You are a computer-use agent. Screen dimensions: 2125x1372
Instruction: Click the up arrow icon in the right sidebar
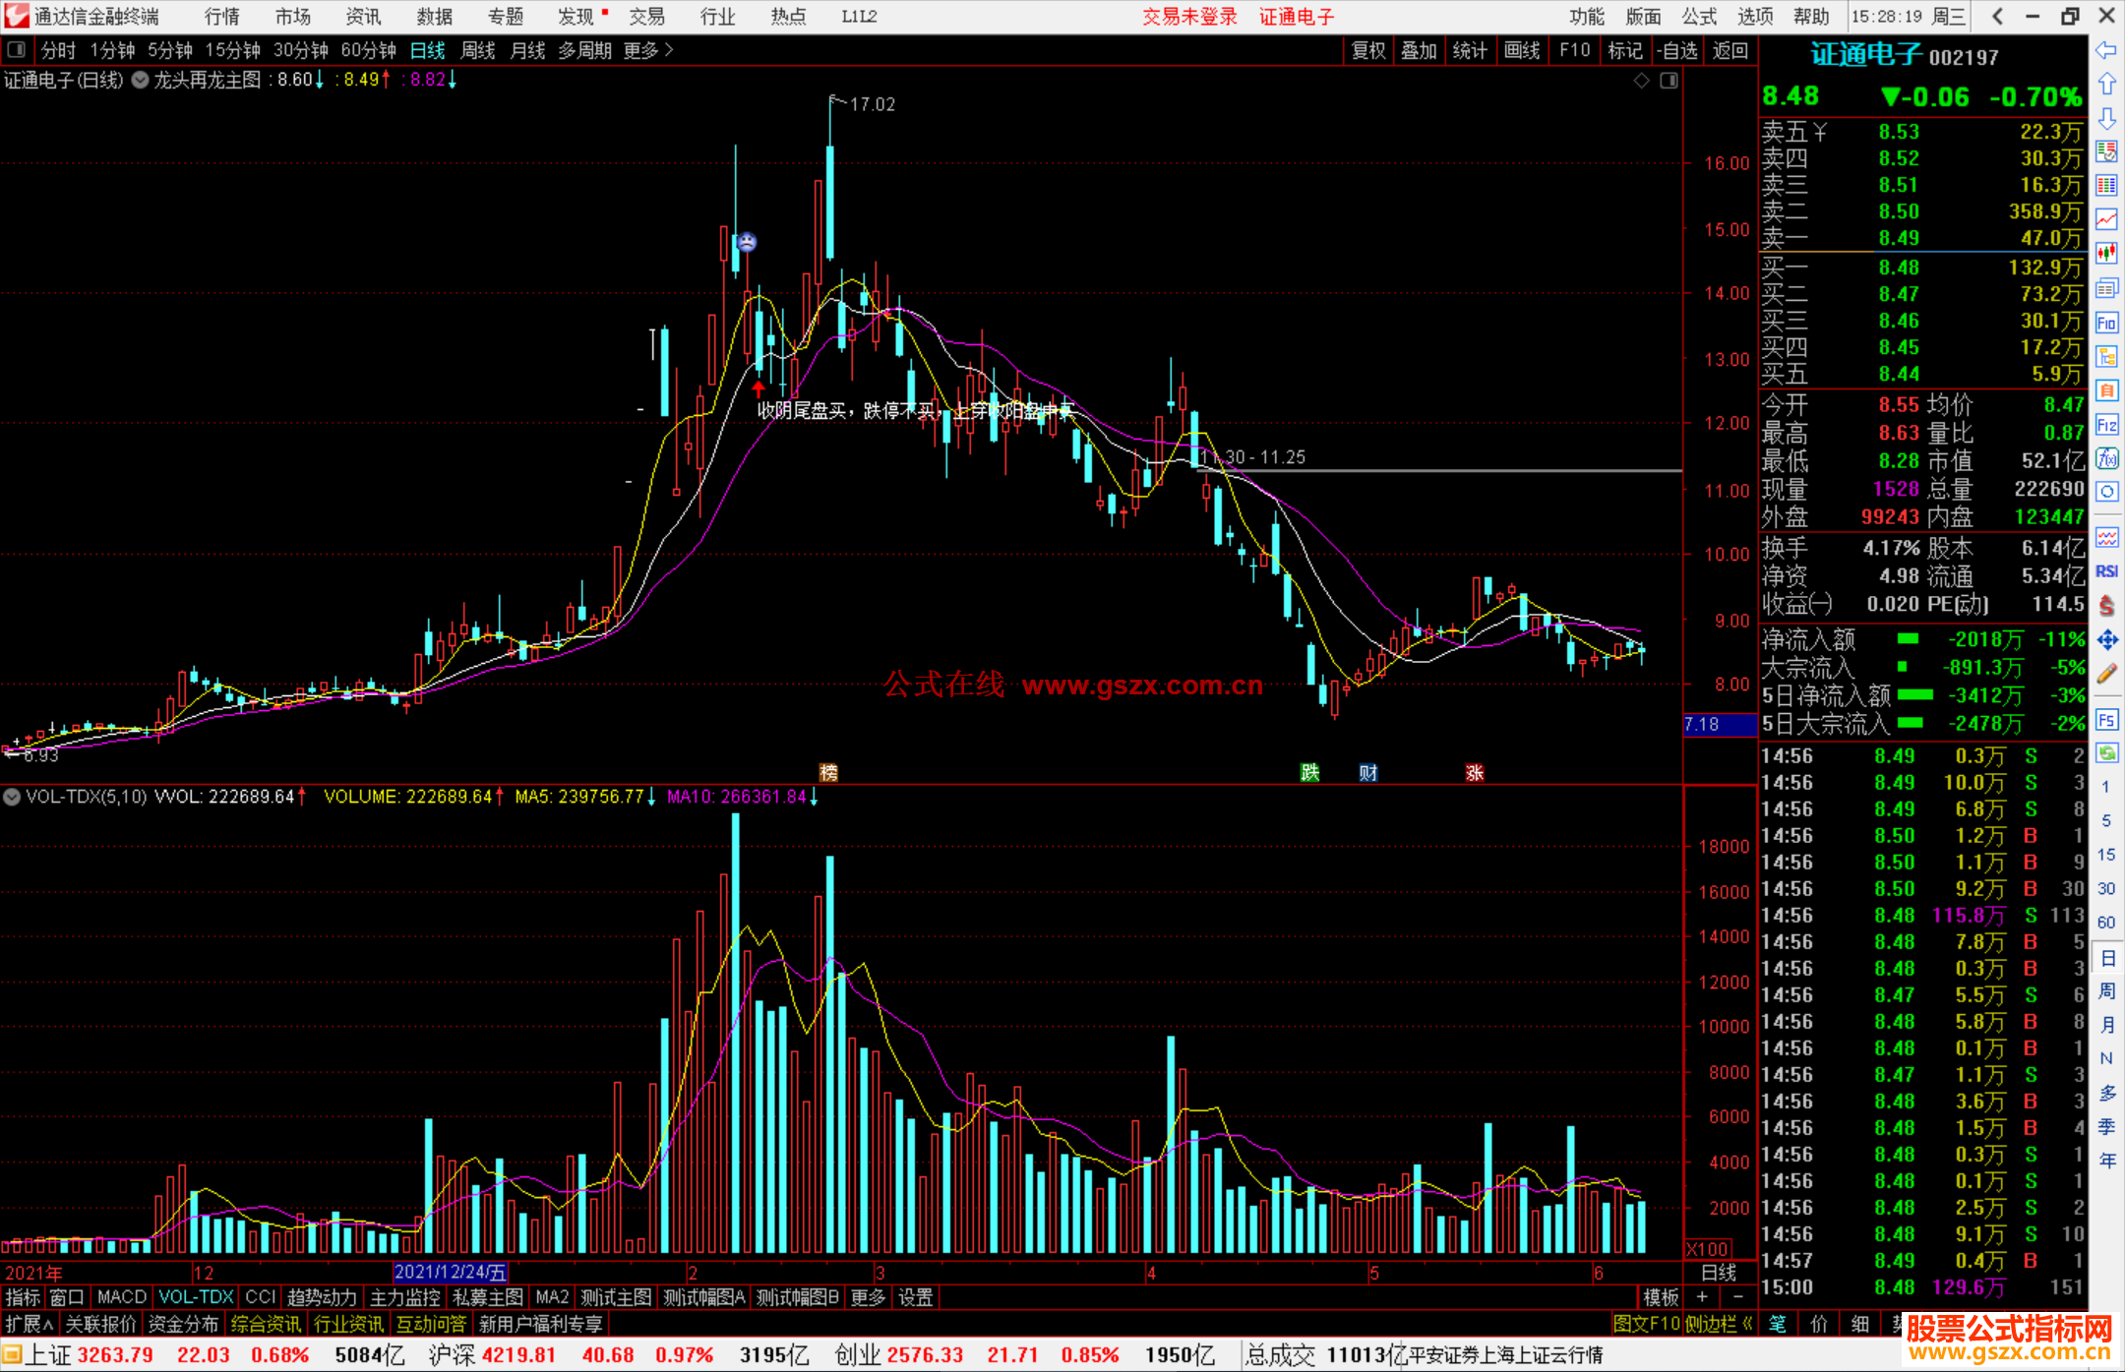pos(2106,85)
